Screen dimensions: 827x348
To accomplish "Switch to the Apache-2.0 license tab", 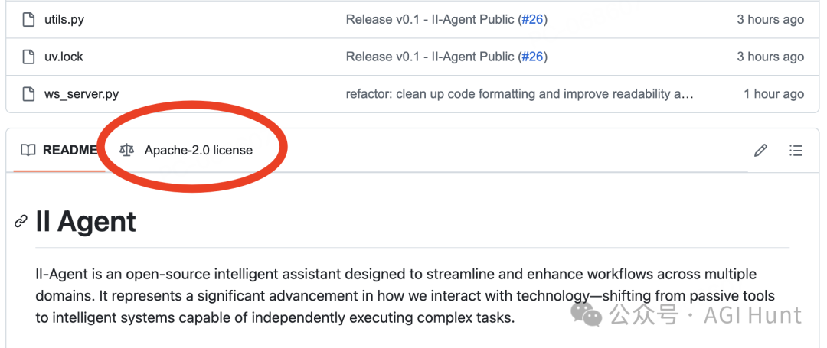I will coord(186,150).
